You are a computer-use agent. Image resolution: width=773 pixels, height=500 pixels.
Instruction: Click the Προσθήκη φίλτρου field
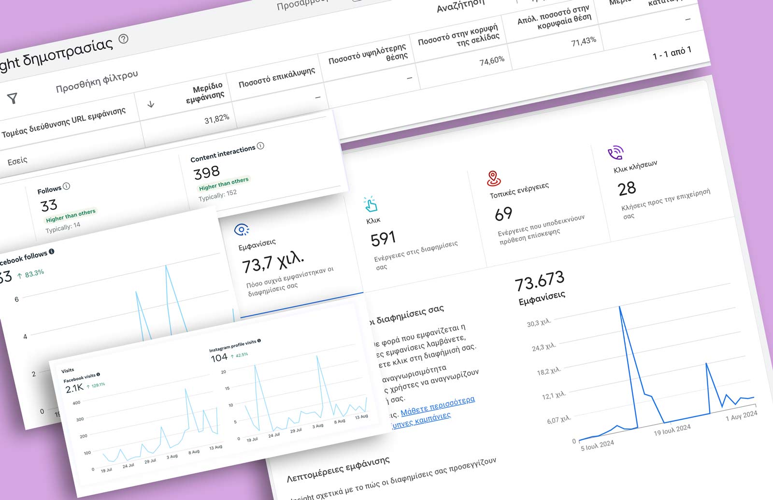pos(97,82)
